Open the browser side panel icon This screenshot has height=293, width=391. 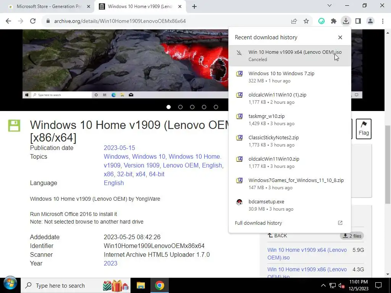[x=358, y=21]
